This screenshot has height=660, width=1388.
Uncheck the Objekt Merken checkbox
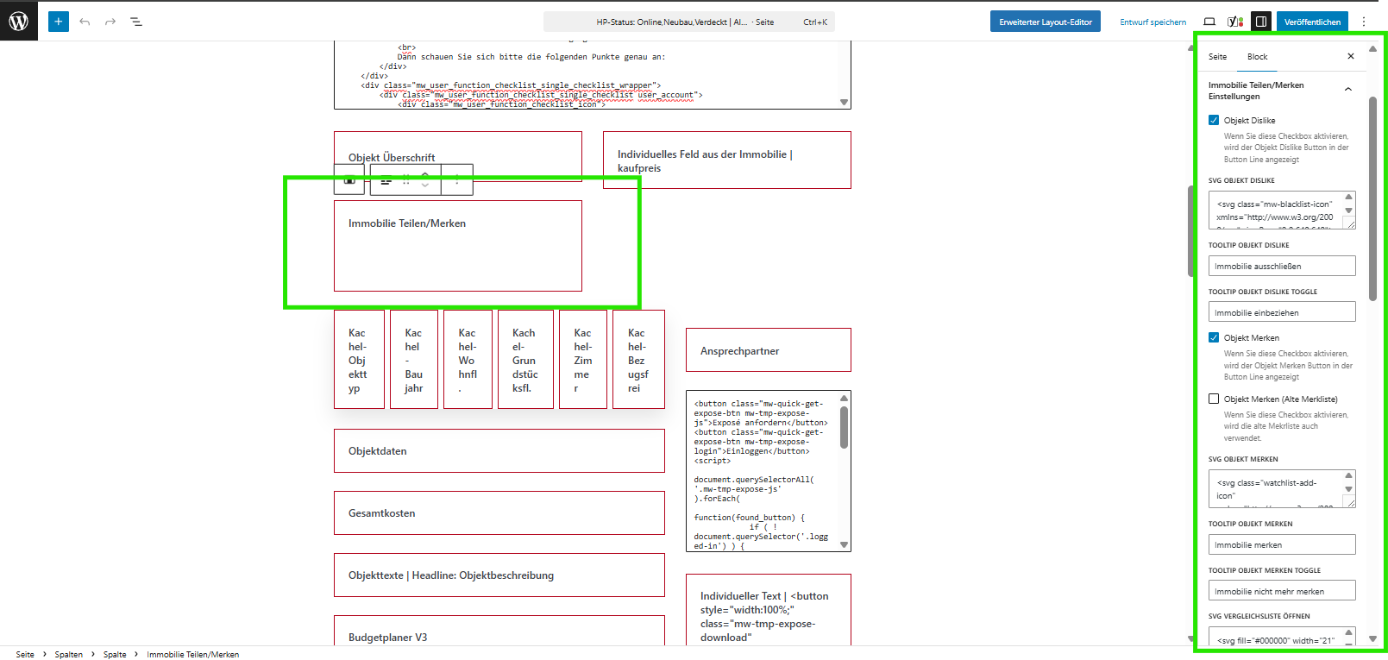pos(1214,337)
